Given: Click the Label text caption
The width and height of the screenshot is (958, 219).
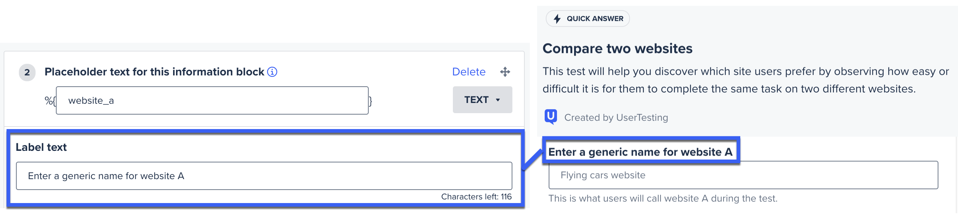Looking at the screenshot, I should 41,147.
